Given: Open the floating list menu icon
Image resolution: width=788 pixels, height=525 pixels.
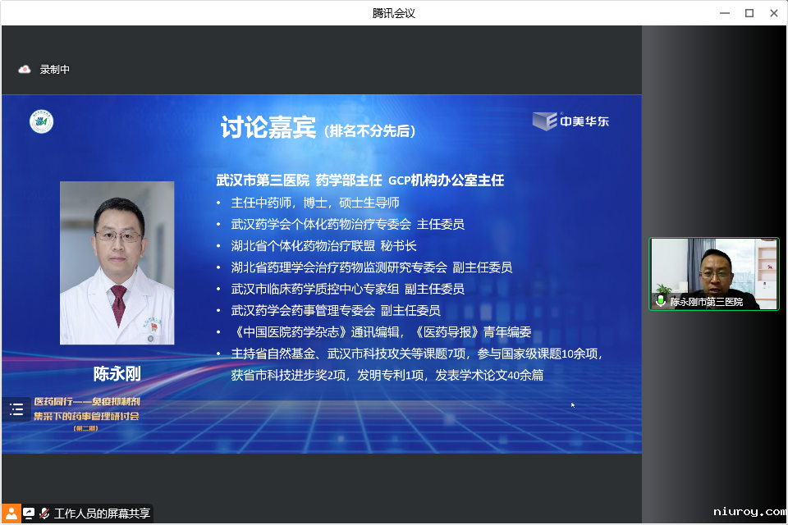Looking at the screenshot, I should pos(16,409).
